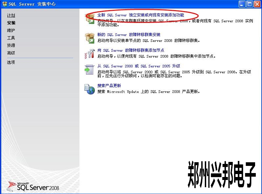Open the 高级 page in sidebar
The height and width of the screenshot is (194, 262).
point(11,53)
